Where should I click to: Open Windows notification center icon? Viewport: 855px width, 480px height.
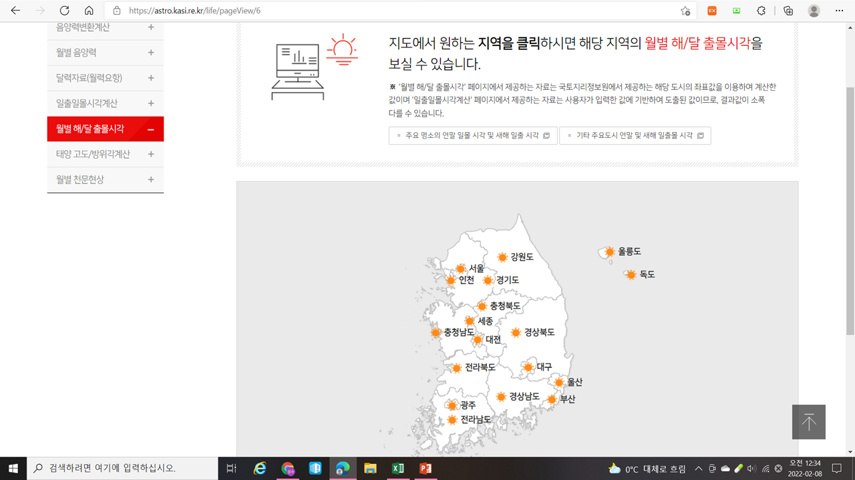(x=837, y=469)
